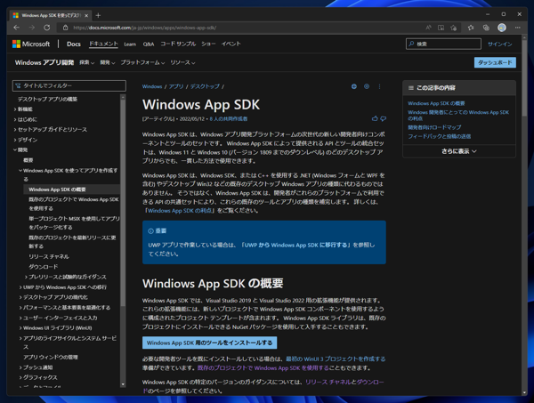
Task: Click the add-to-collection plus icon near breadcrumbs
Action: [x=367, y=86]
